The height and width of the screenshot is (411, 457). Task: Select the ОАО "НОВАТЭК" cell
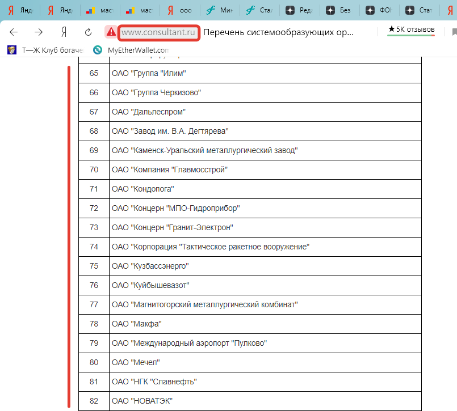265,401
